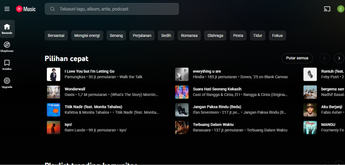
Task: Play the MANGU cover thumbnail
Action: [310, 127]
